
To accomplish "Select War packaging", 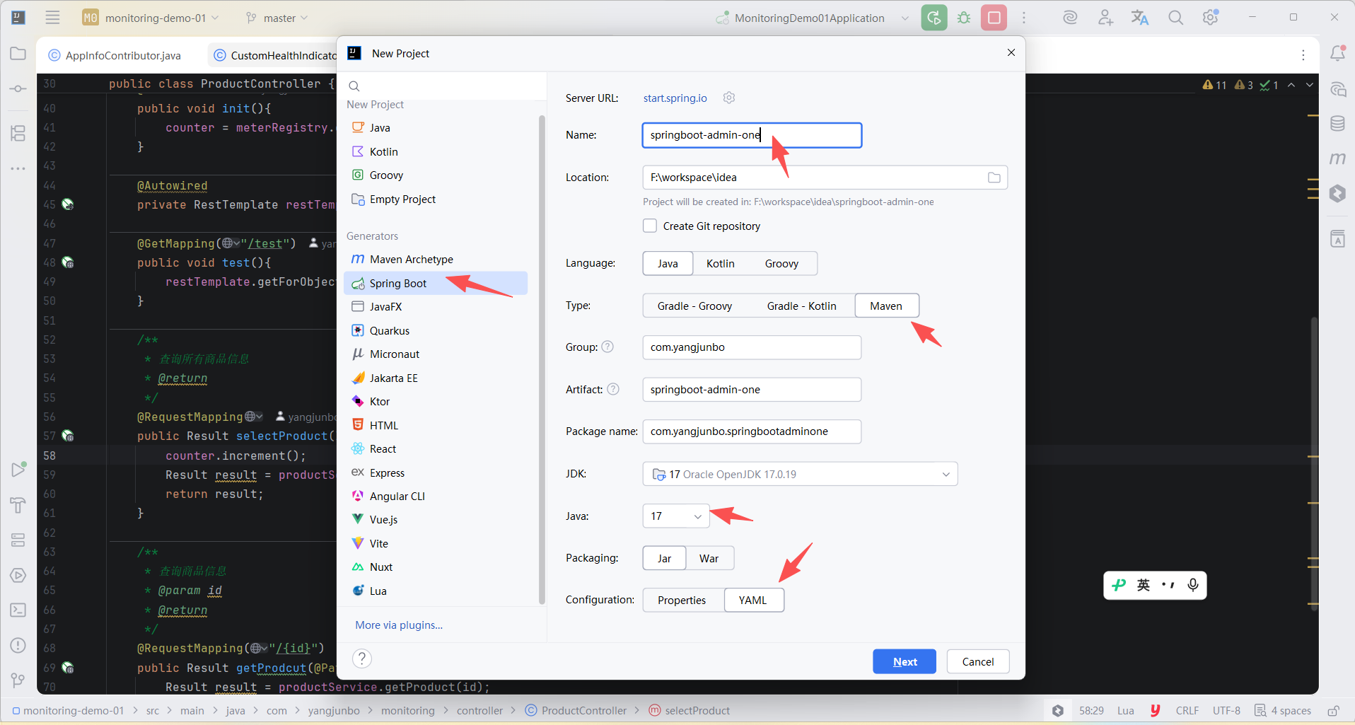I will coord(709,558).
